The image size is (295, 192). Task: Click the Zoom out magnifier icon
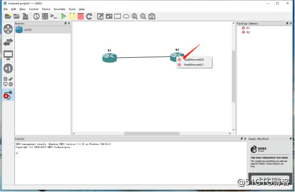143,16
